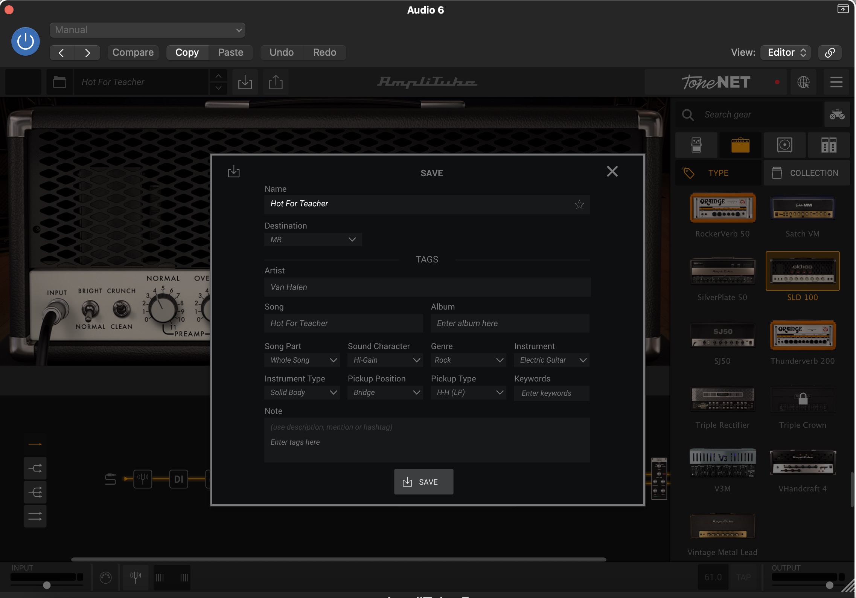Open the Manual preset dropdown

(x=147, y=30)
